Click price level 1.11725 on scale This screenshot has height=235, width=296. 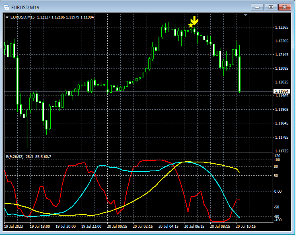pos(282,151)
